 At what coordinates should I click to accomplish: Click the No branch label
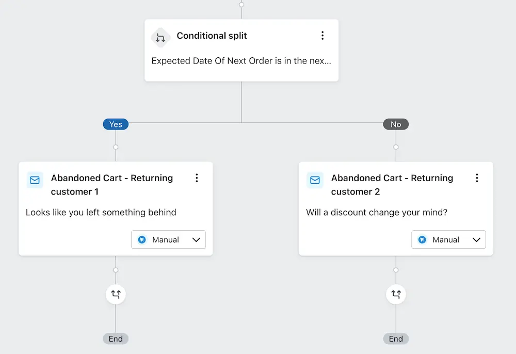tap(396, 124)
